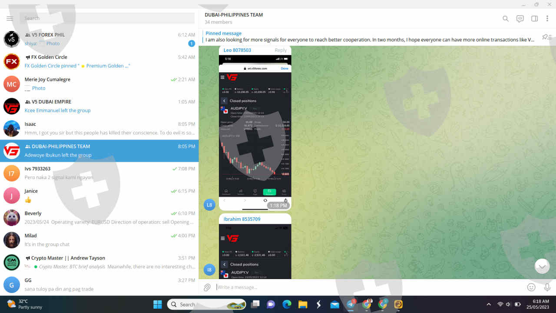This screenshot has height=313, width=556.
Task: Click the Telegram taskbar icon
Action: (x=351, y=304)
